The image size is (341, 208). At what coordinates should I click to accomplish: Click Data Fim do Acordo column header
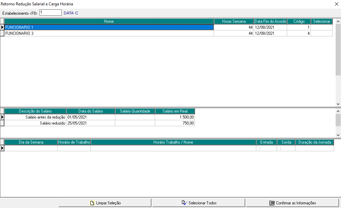(x=270, y=21)
